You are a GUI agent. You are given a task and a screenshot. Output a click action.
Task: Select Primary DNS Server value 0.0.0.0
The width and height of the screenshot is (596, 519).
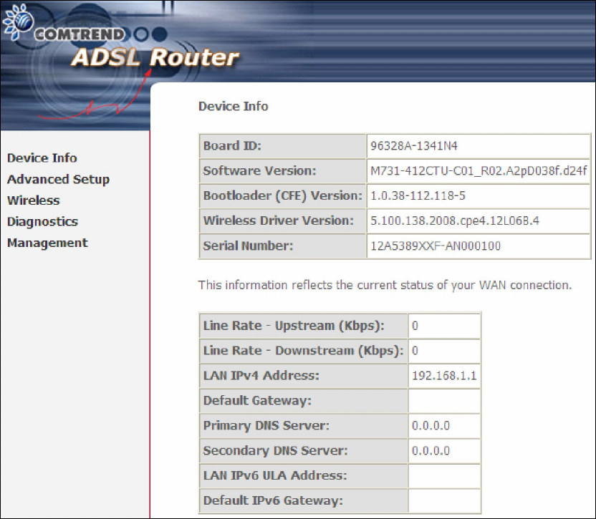point(431,425)
